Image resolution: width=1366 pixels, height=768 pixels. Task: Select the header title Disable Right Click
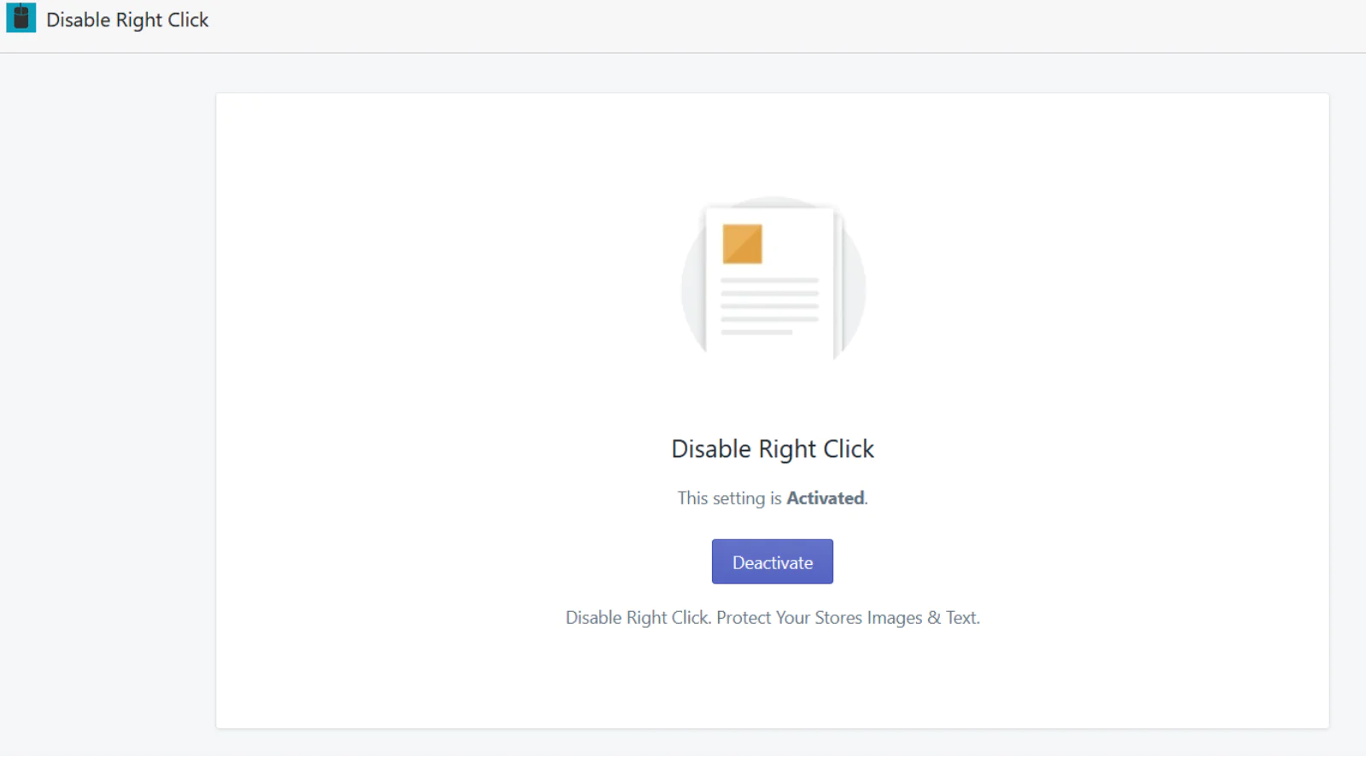(x=127, y=20)
